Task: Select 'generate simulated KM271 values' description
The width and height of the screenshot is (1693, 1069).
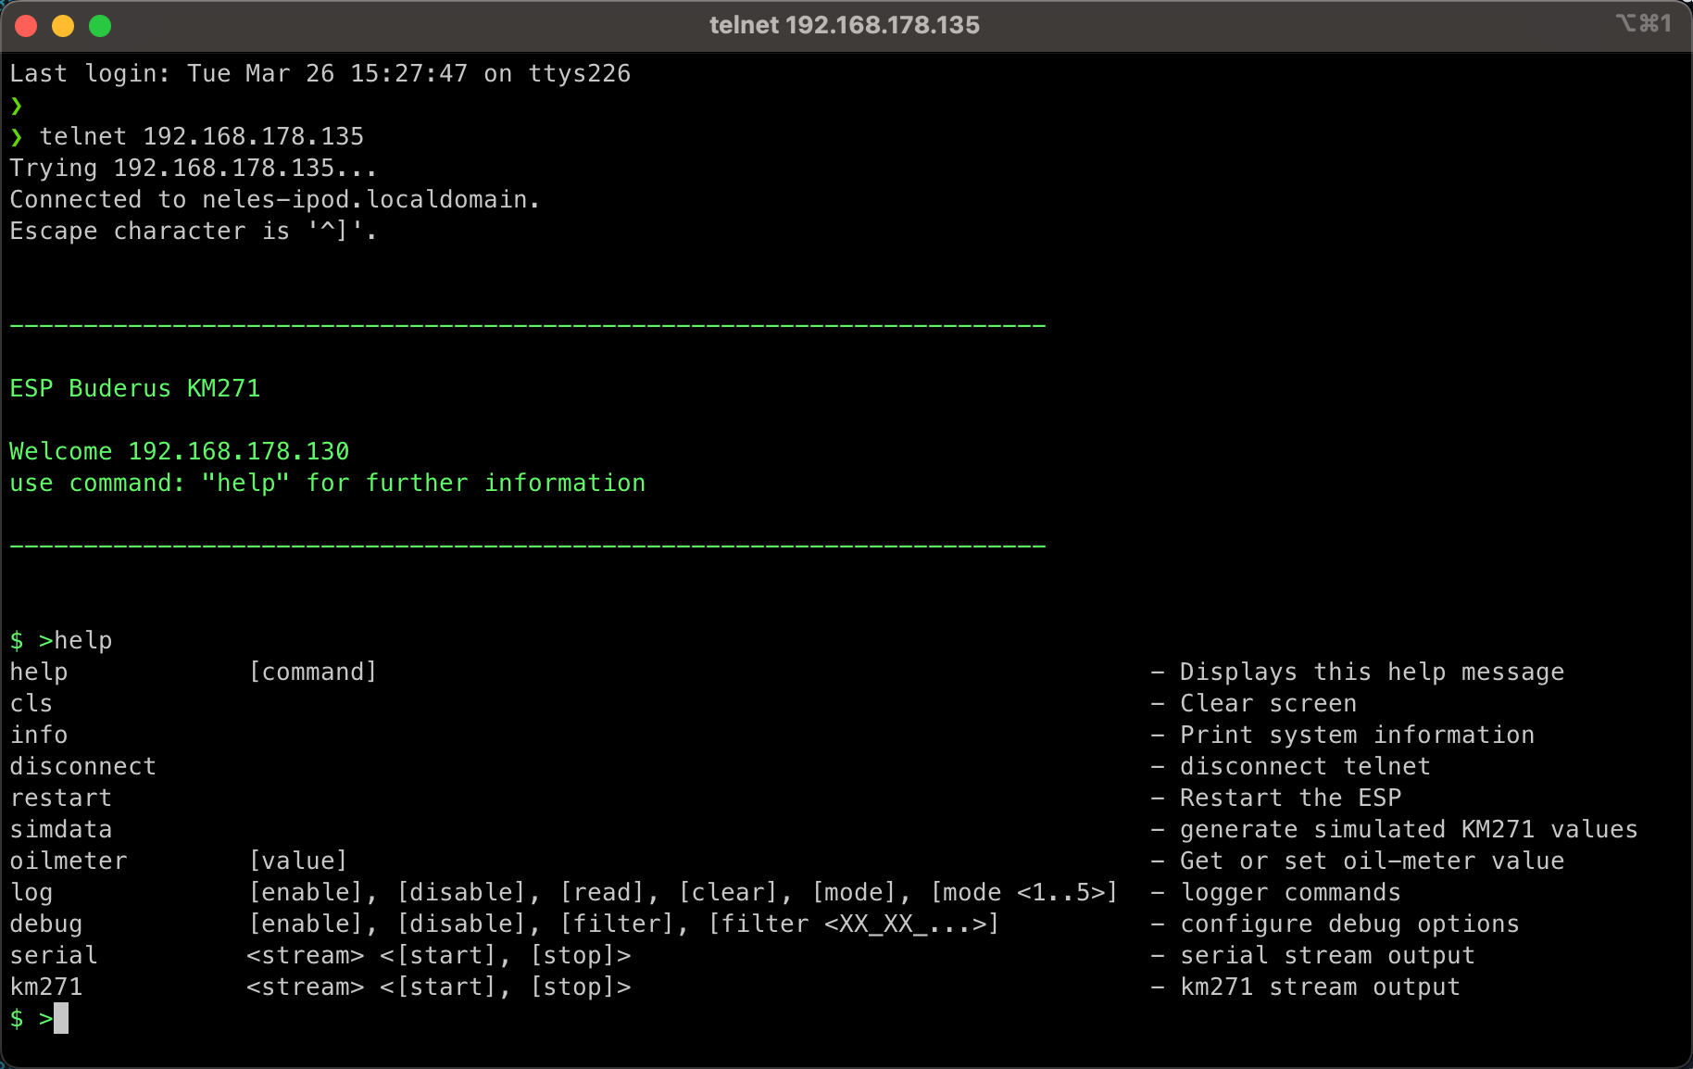Action: tap(1410, 829)
